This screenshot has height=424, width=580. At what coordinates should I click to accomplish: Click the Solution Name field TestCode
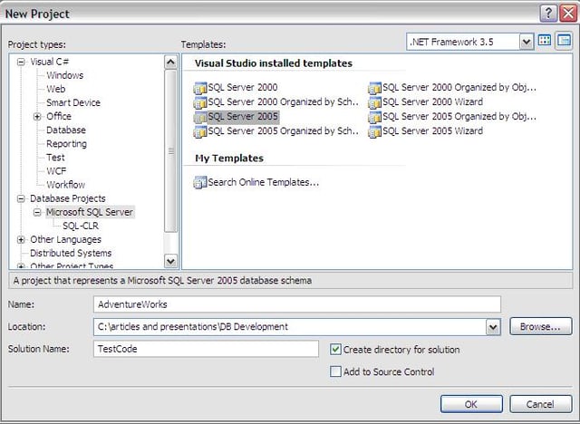[x=206, y=349]
